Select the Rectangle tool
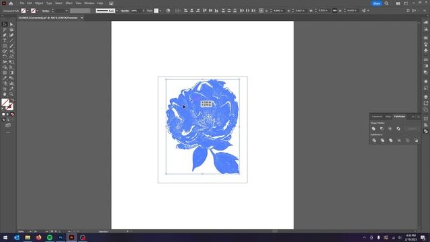 5,46
